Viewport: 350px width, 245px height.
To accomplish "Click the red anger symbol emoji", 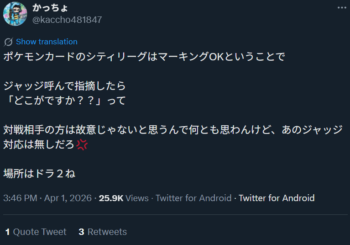I will click(82, 144).
